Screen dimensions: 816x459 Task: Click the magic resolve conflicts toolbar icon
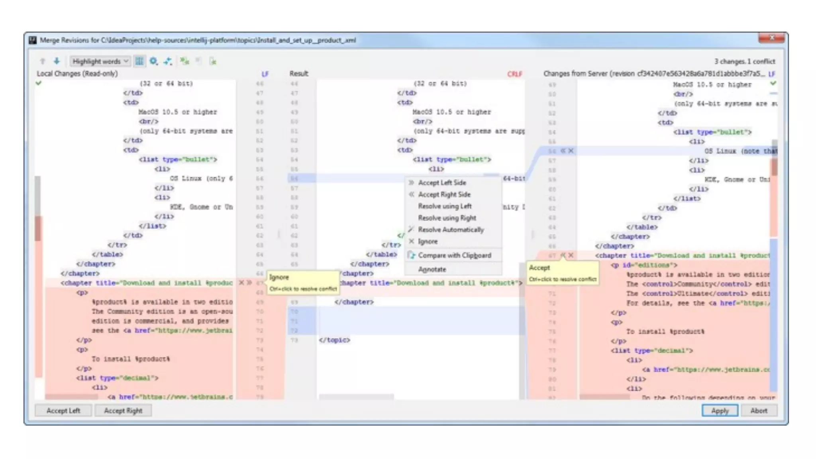point(168,61)
